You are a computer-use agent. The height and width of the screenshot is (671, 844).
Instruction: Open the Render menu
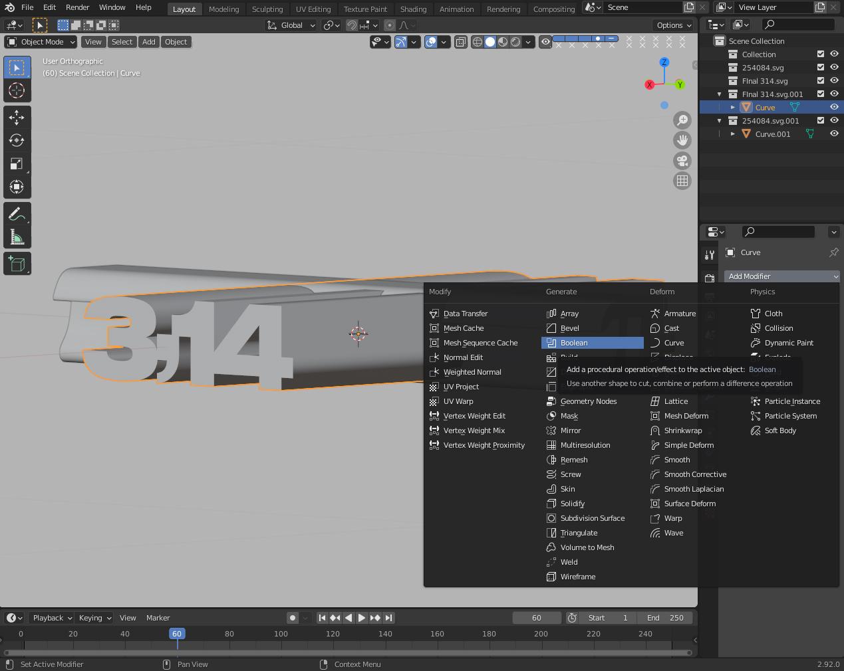(77, 7)
